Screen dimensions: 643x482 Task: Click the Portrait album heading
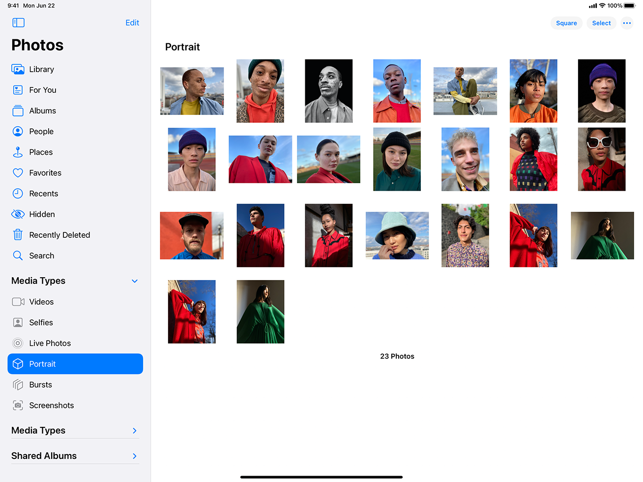(182, 47)
